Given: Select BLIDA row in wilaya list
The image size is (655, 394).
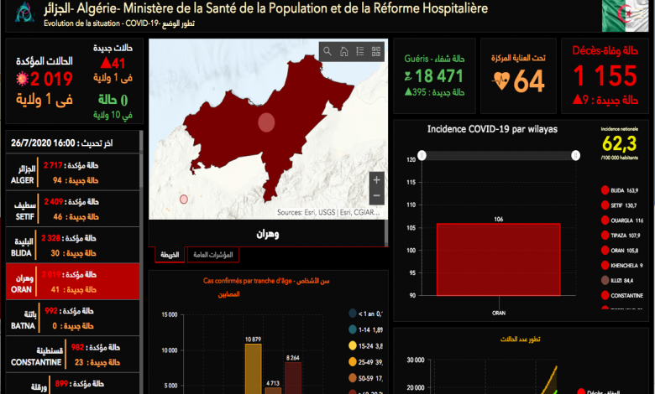Looking at the screenshot, I should 73,245.
